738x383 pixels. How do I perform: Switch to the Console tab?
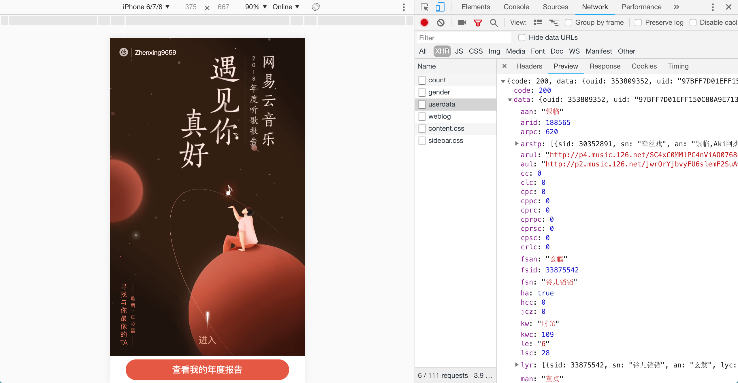pos(516,7)
